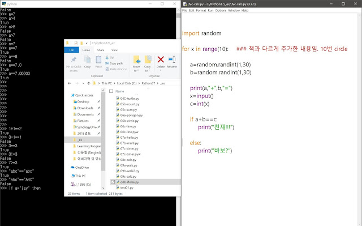The height and width of the screenshot is (226, 362).
Task: Click Pin to Quick access icon in Explorer ribbon
Action: [x=74, y=59]
